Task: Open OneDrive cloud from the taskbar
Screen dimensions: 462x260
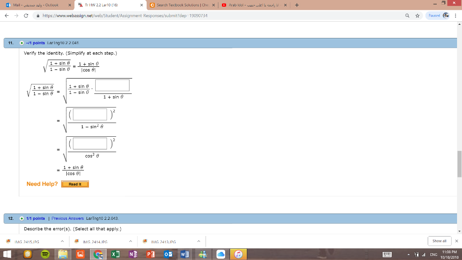Action: (220, 254)
